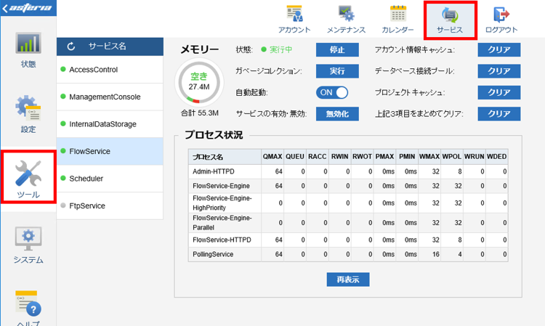Clear プロジェクトキャッシュ with クリア button
The width and height of the screenshot is (545, 326).
tap(499, 92)
